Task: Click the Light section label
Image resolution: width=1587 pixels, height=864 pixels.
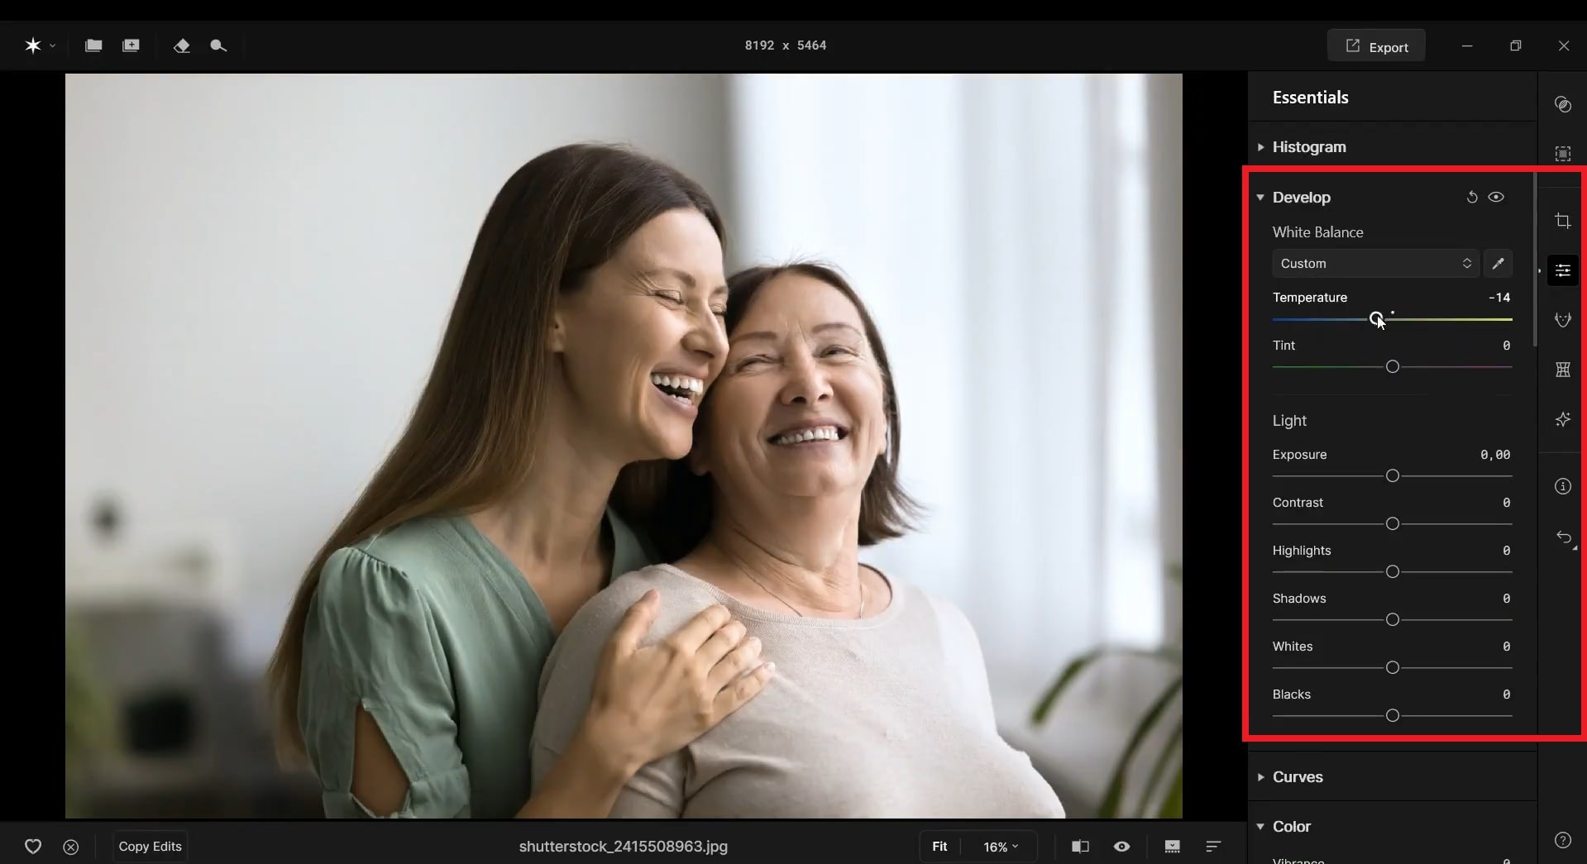Action: tap(1289, 421)
